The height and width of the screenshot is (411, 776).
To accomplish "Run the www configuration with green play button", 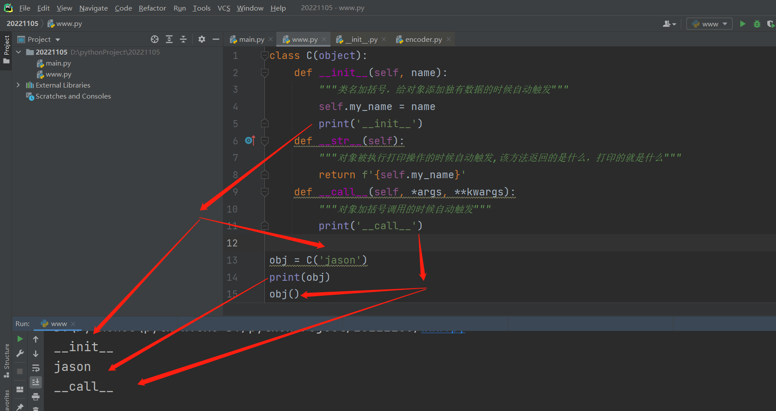I will [x=743, y=24].
